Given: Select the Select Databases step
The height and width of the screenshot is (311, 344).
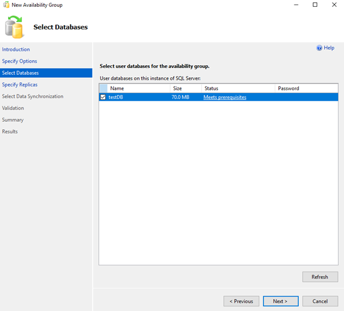Looking at the screenshot, I should pyautogui.click(x=21, y=73).
